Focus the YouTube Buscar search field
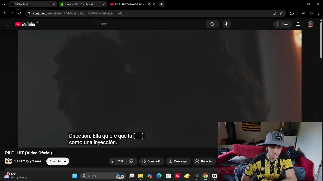Image resolution: width=323 pixels, height=181 pixels. 149,24
